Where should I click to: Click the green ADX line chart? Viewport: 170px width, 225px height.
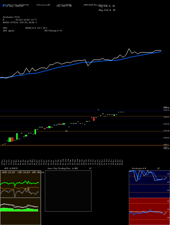pyautogui.click(x=20, y=183)
